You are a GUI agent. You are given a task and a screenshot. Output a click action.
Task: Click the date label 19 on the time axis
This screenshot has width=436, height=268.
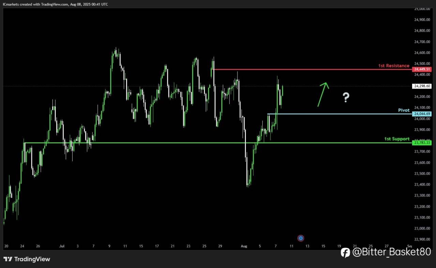pos(339,246)
